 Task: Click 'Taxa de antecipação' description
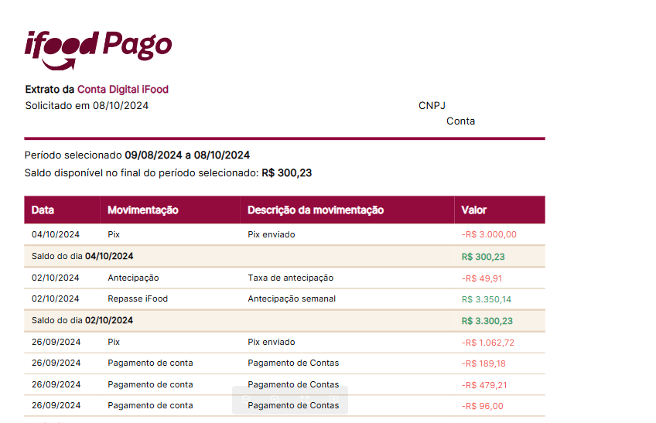(291, 278)
